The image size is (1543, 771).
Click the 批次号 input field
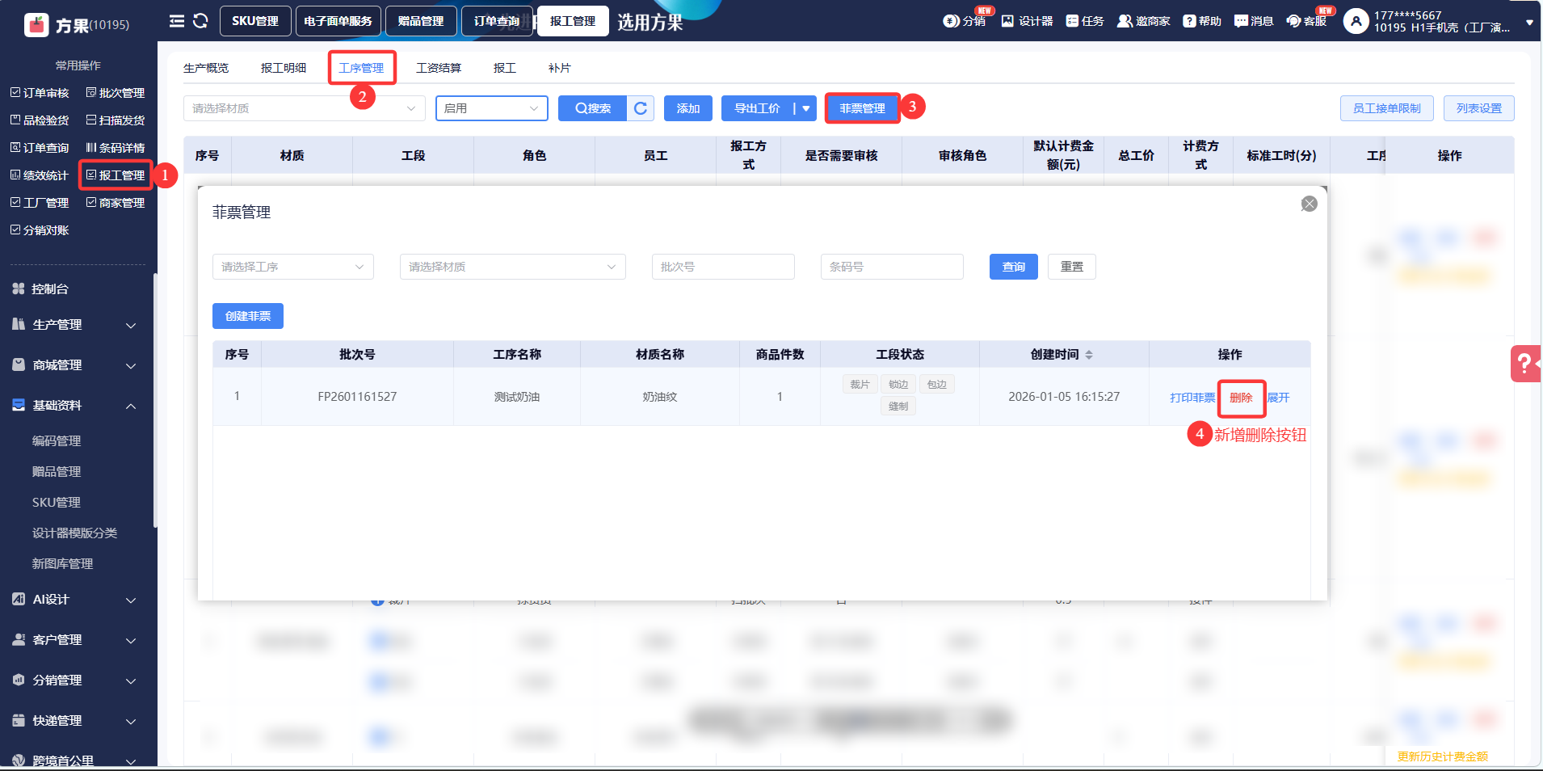click(x=722, y=267)
